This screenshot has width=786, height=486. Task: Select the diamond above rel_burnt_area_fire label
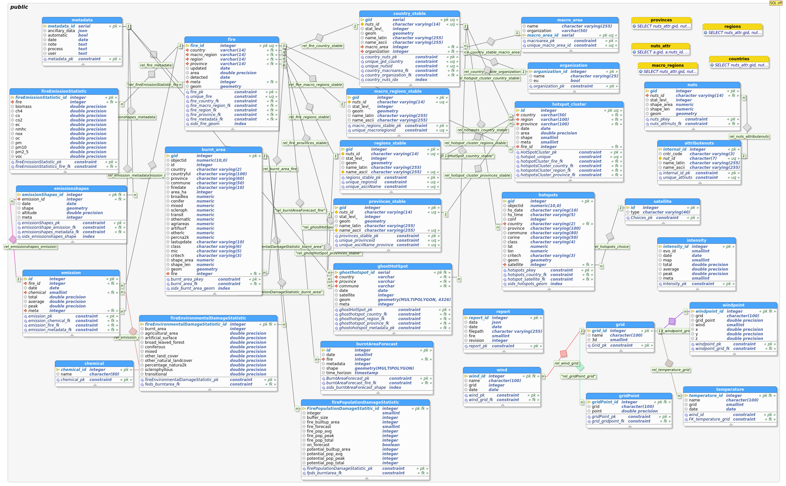tap(277, 160)
